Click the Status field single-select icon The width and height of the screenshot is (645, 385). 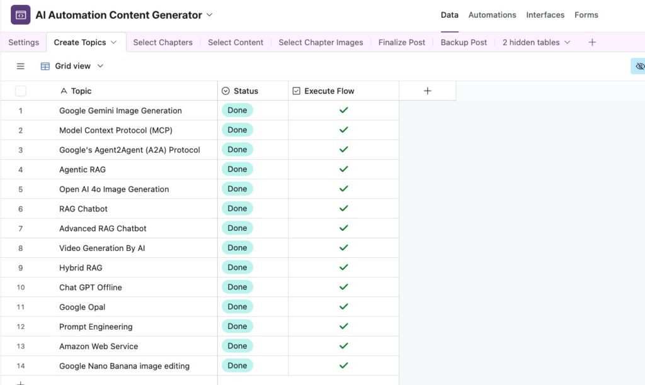point(225,91)
